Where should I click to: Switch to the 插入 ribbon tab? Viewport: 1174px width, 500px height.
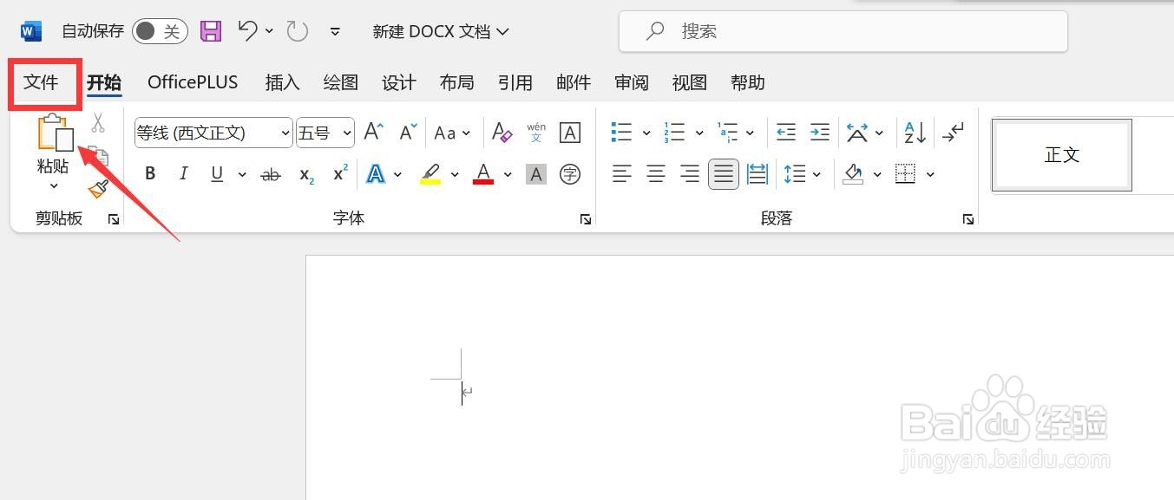coord(282,81)
